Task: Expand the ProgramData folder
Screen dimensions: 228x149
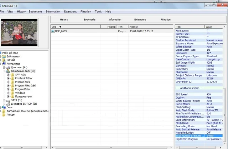Action: (x=8, y=89)
